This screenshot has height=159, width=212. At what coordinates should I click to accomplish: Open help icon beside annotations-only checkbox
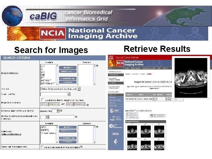pyautogui.click(x=81, y=147)
